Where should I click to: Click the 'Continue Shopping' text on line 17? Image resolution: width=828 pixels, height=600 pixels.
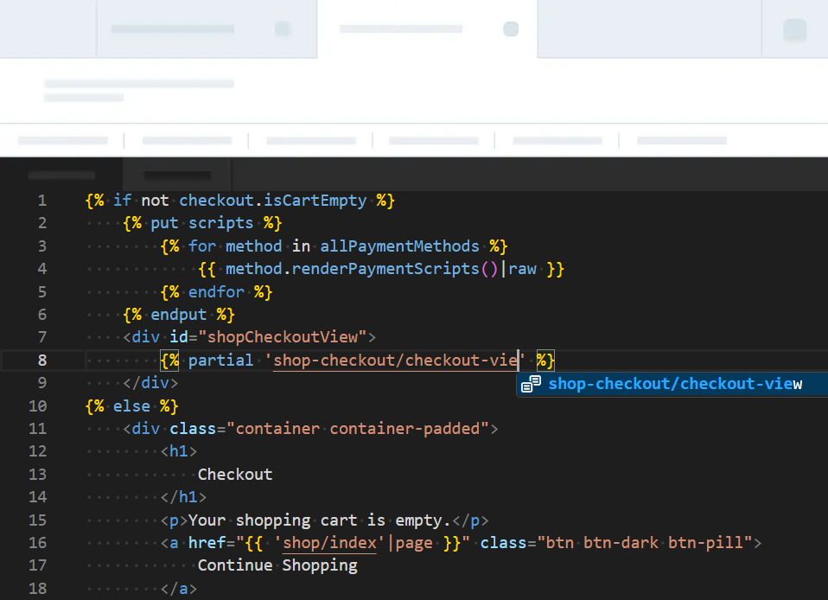pyautogui.click(x=277, y=565)
